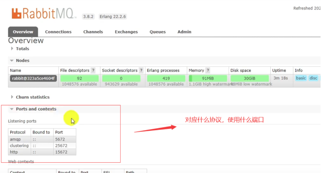The width and height of the screenshot is (324, 173).
Task: Click the Info column header
Action: point(299,70)
